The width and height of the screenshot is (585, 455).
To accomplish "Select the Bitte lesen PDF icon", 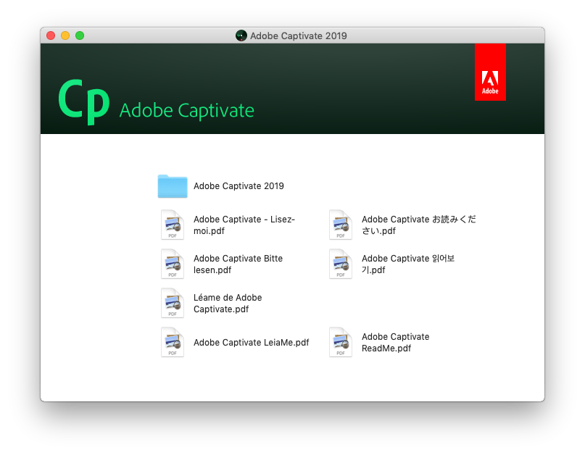I will click(x=173, y=264).
